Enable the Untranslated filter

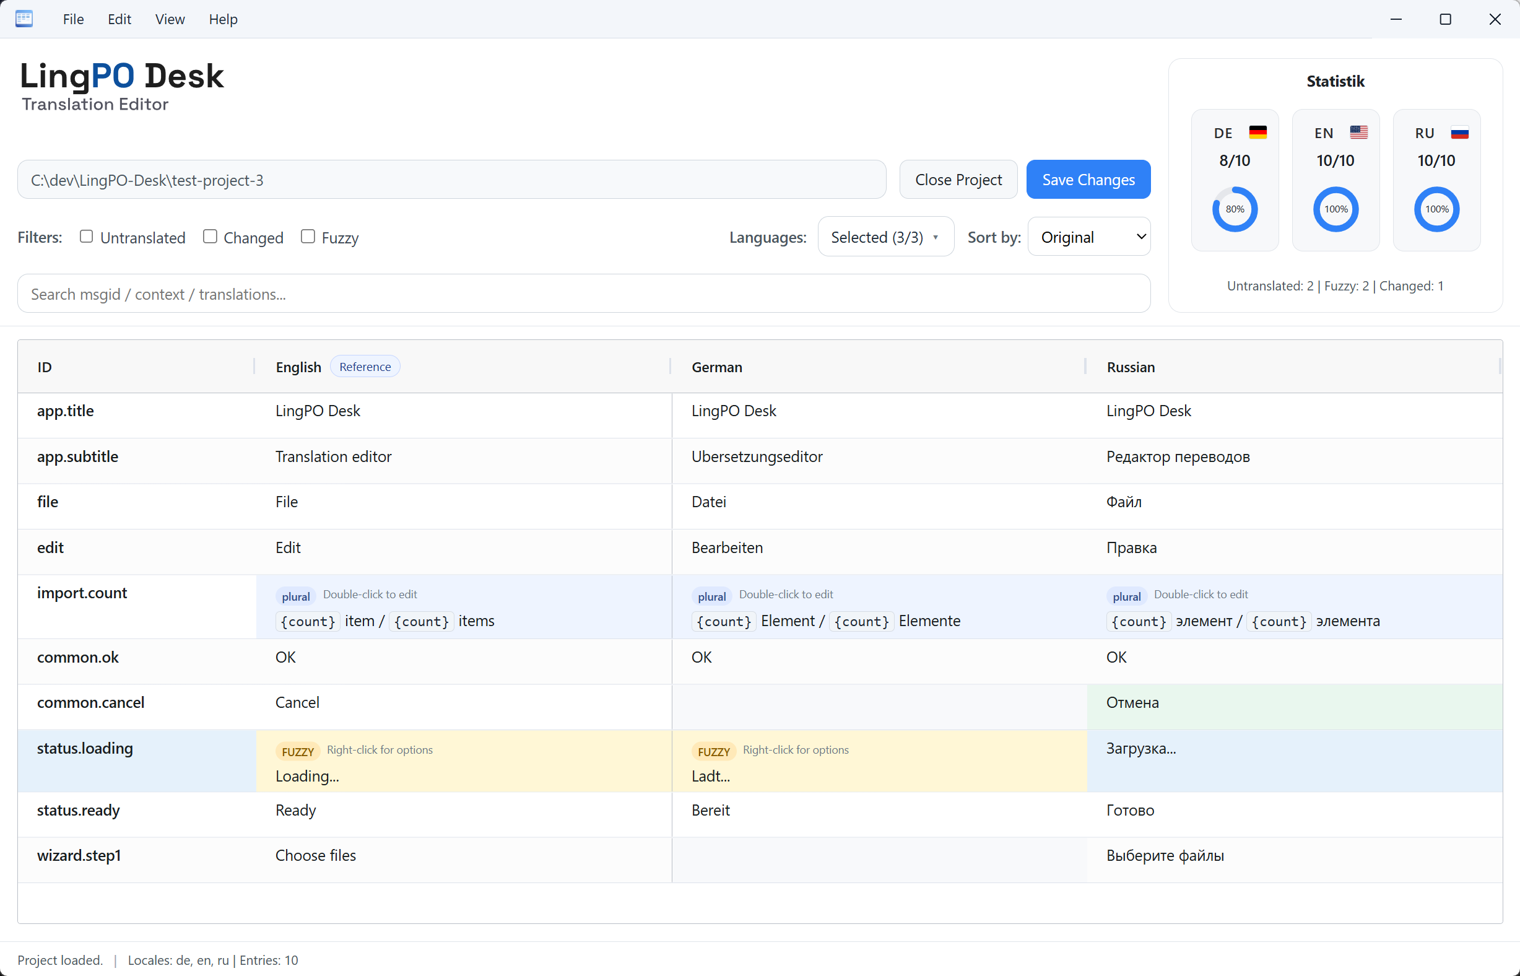tap(86, 236)
